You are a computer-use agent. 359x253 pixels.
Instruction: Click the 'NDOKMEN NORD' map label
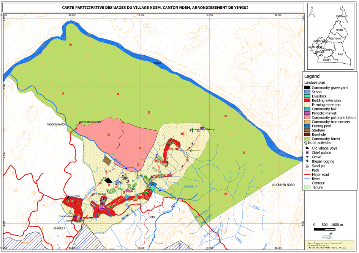click(283, 185)
